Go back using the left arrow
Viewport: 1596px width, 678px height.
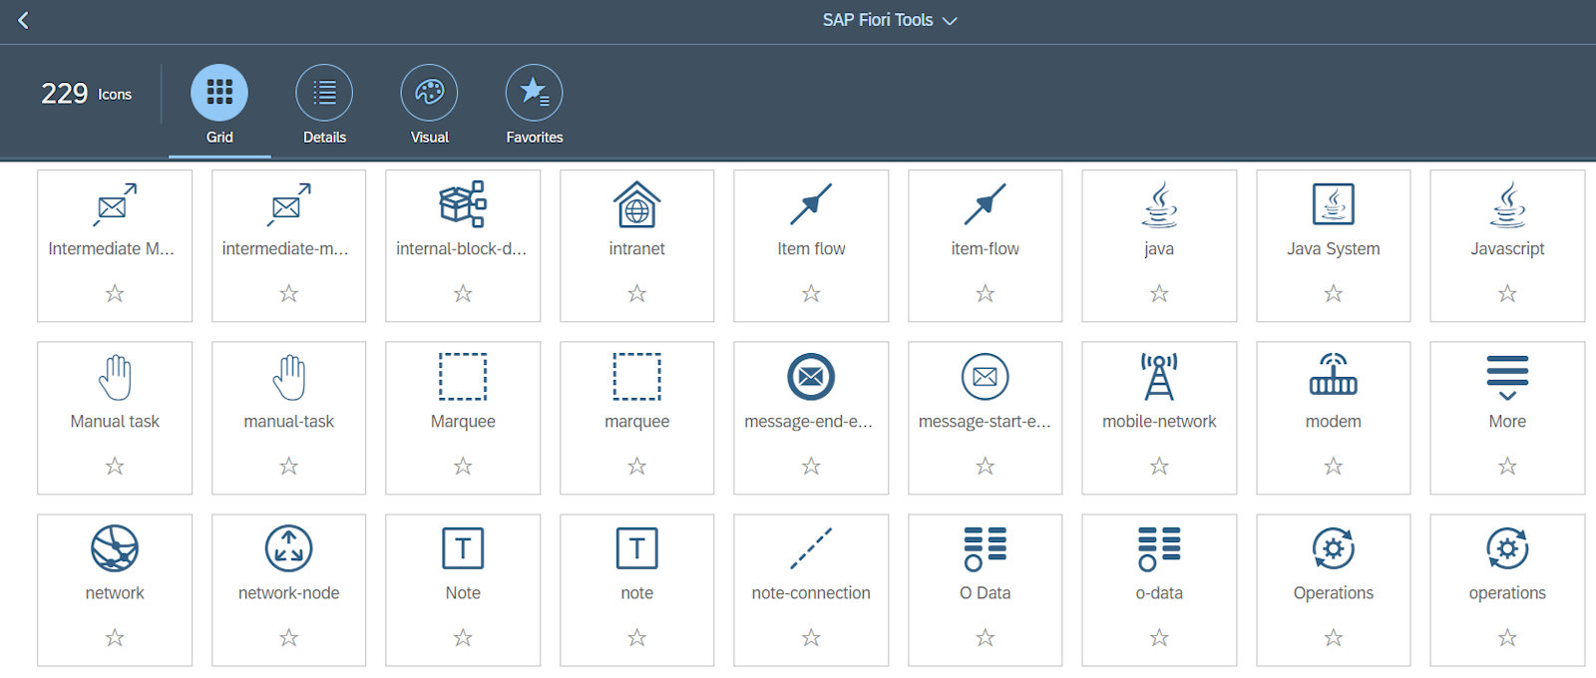(23, 20)
